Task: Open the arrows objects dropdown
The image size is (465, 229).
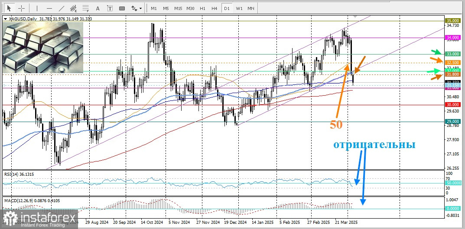Action: tap(136, 8)
